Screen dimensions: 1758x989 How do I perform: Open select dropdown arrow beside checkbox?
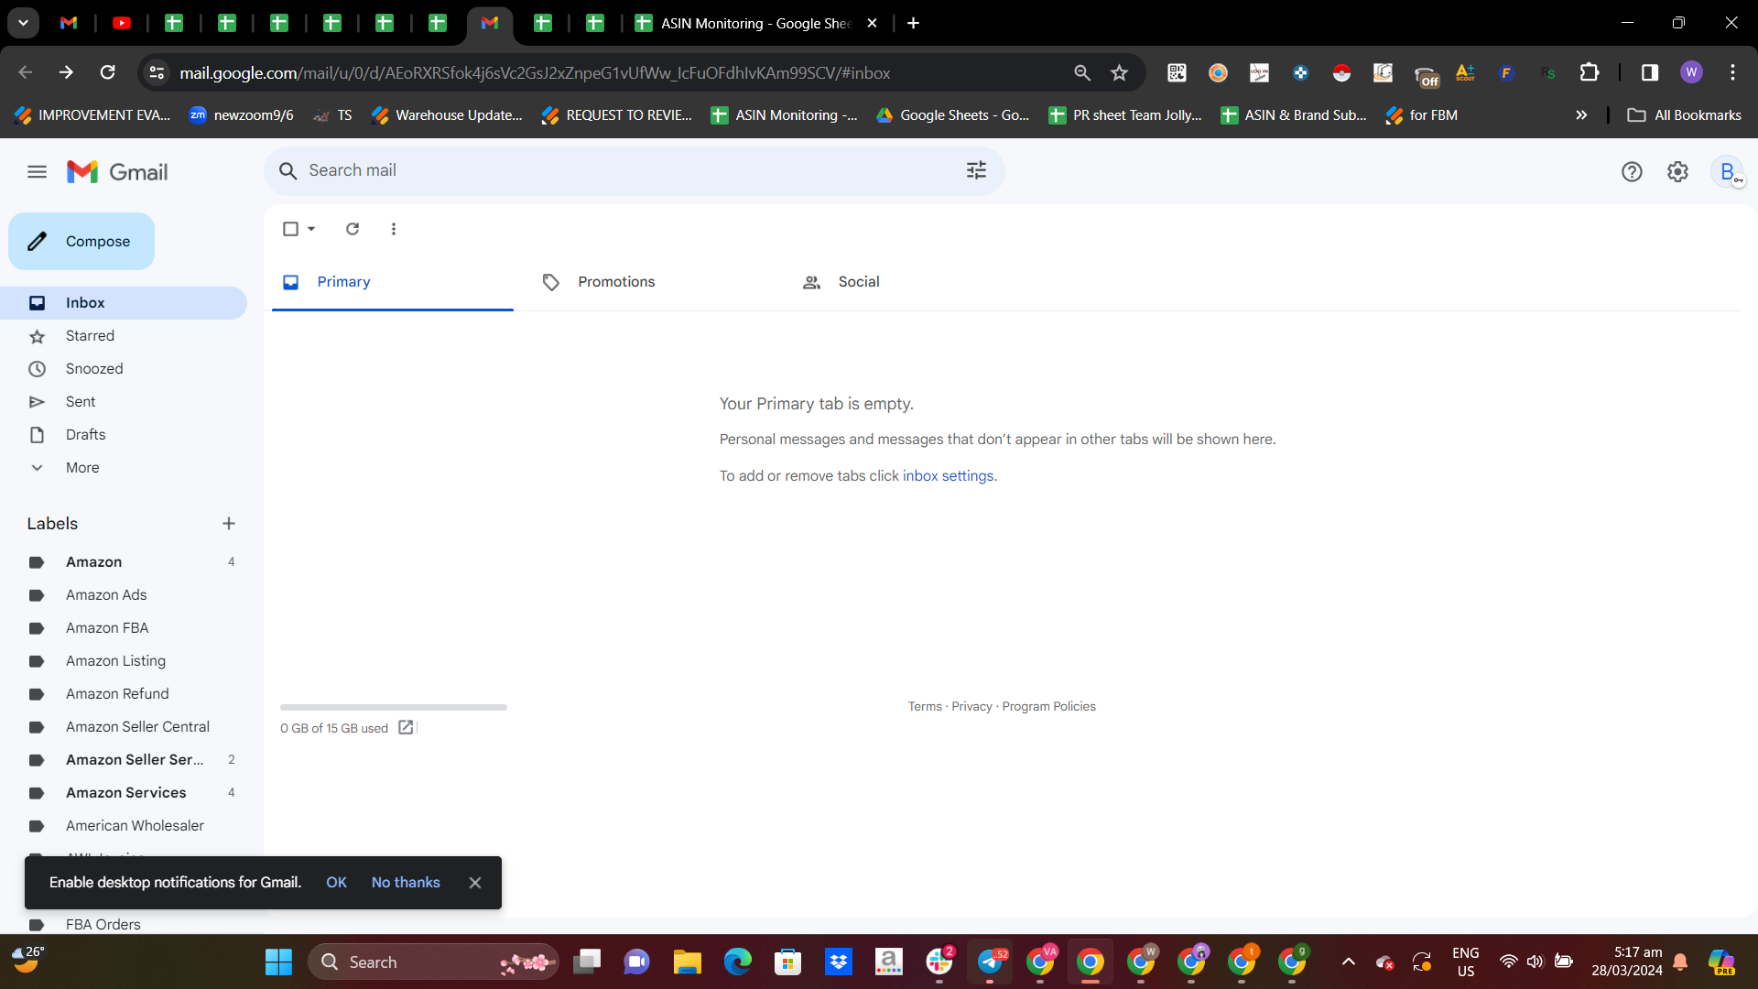coord(311,229)
